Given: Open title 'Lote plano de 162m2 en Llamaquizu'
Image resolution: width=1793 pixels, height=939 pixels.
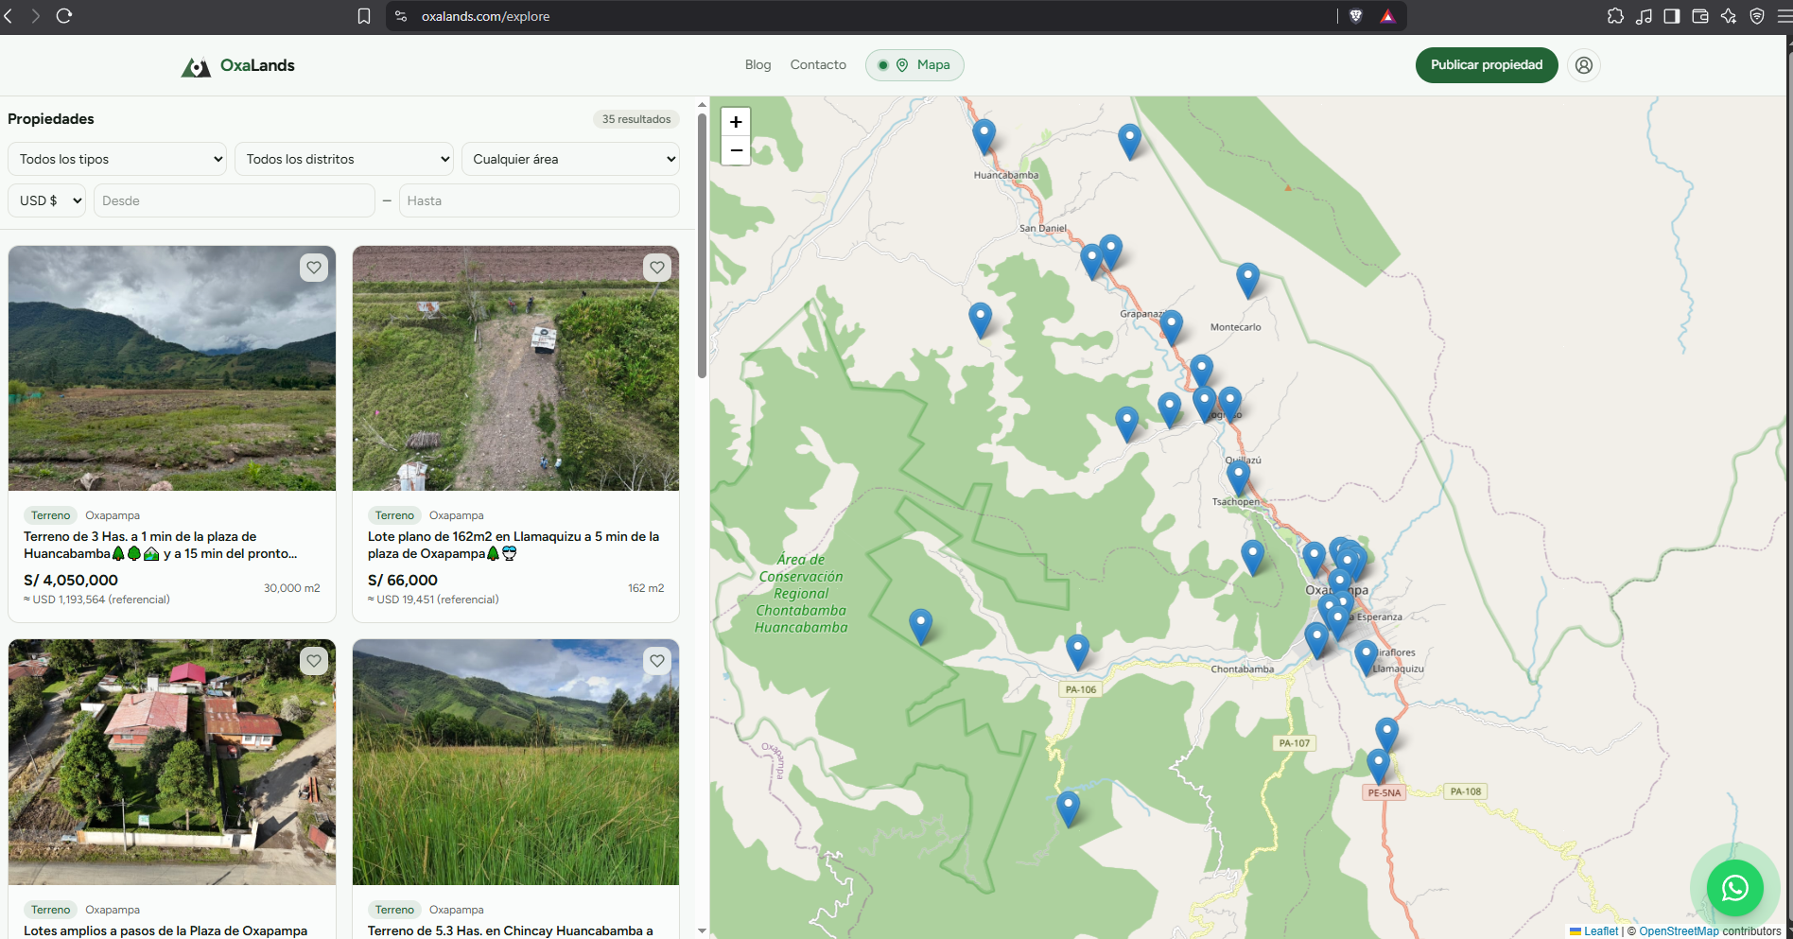Looking at the screenshot, I should point(514,545).
